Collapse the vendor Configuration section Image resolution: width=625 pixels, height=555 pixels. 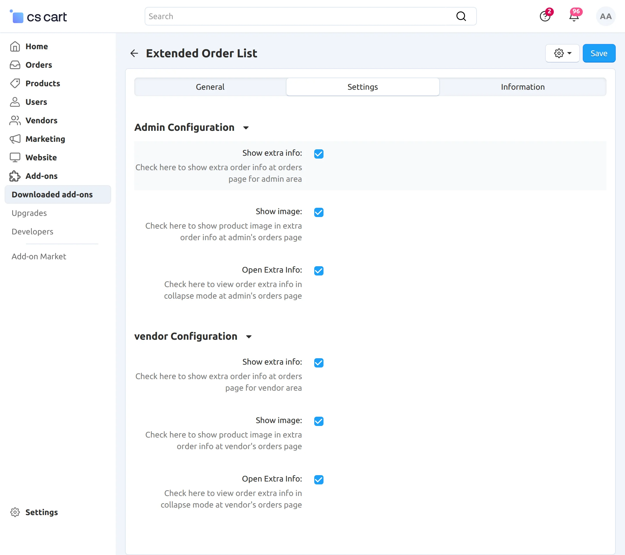[248, 337]
